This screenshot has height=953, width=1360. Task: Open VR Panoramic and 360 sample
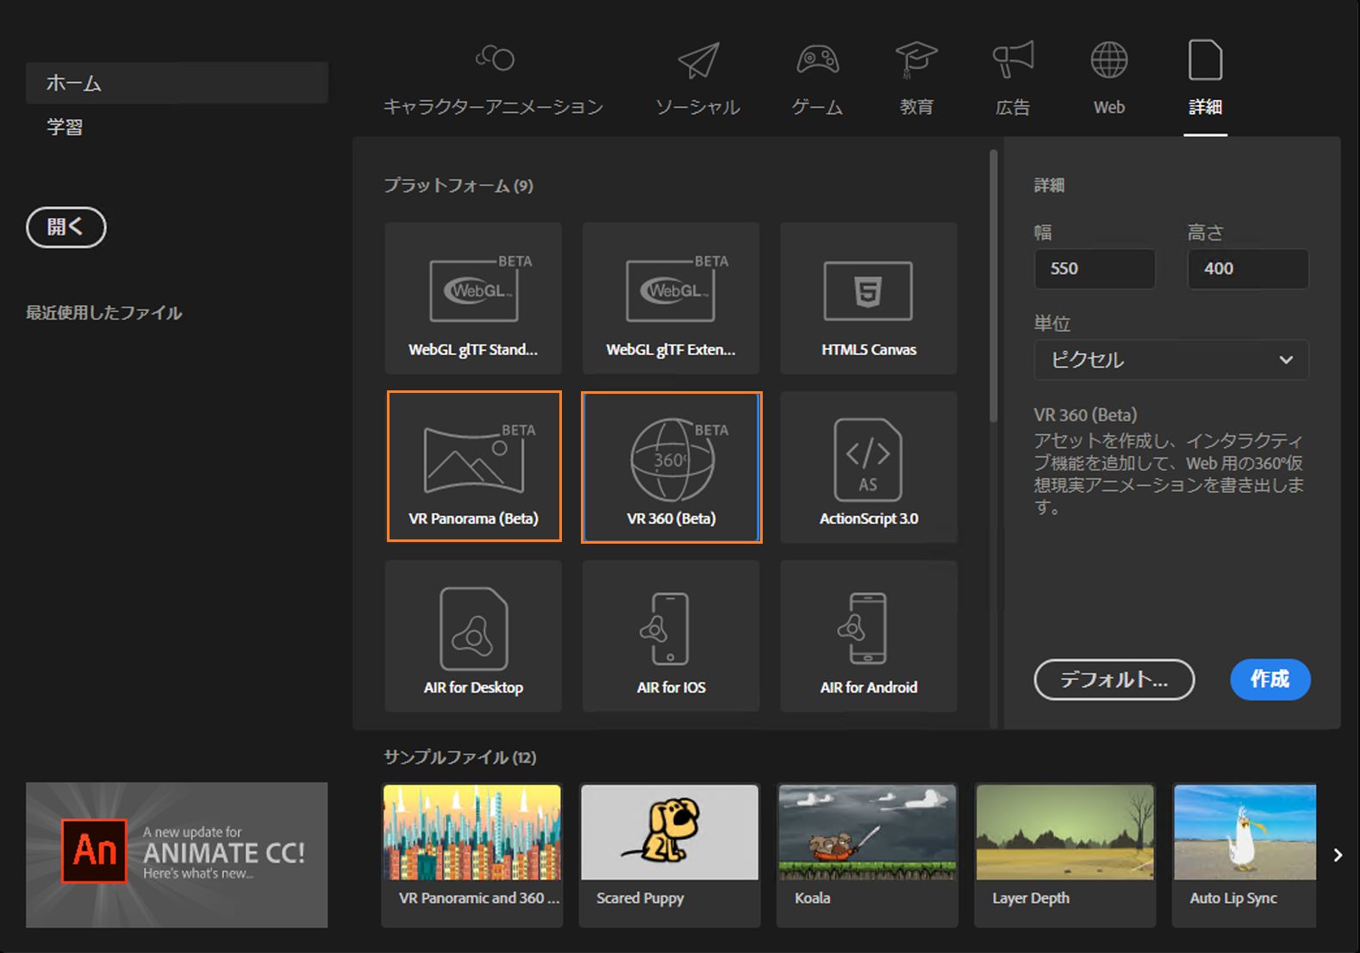click(x=472, y=855)
